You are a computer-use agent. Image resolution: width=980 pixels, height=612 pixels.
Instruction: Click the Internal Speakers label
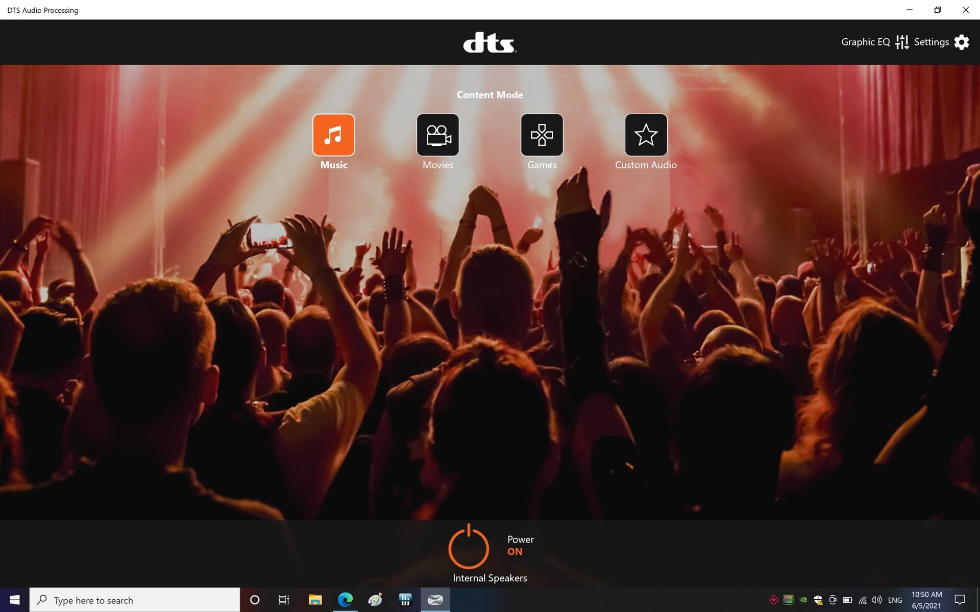coord(489,578)
